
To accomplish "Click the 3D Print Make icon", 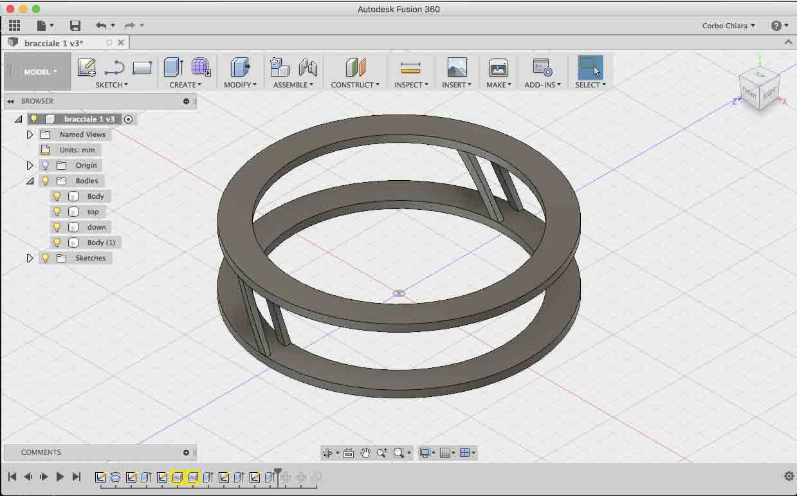I will coord(499,67).
